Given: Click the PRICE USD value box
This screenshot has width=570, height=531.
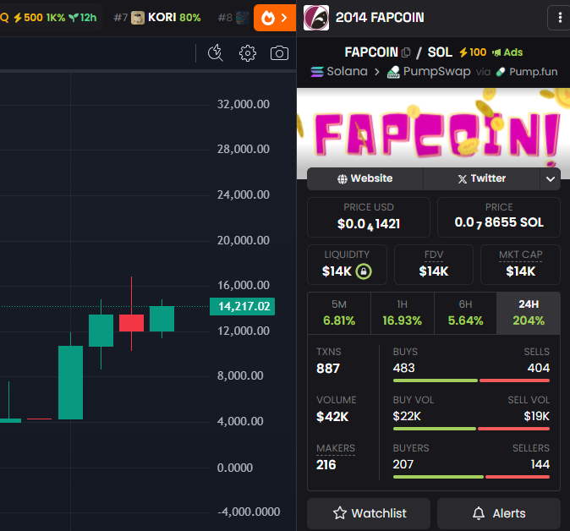Looking at the screenshot, I should pyautogui.click(x=369, y=217).
